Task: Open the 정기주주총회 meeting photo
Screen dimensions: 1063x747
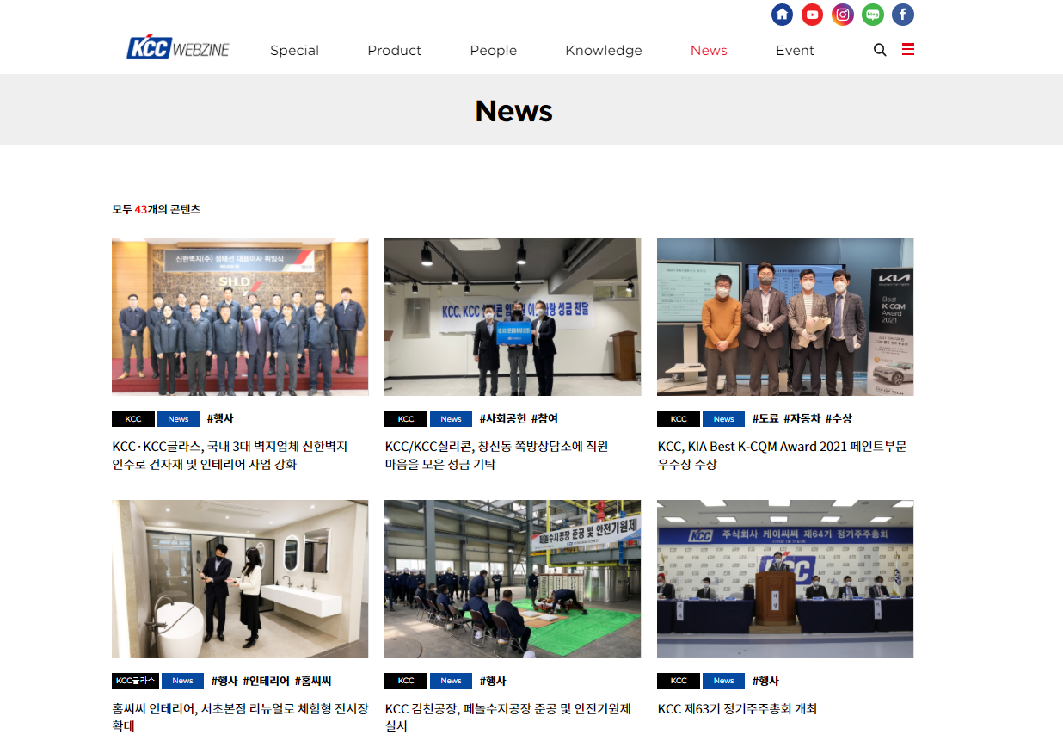Action: click(x=785, y=579)
